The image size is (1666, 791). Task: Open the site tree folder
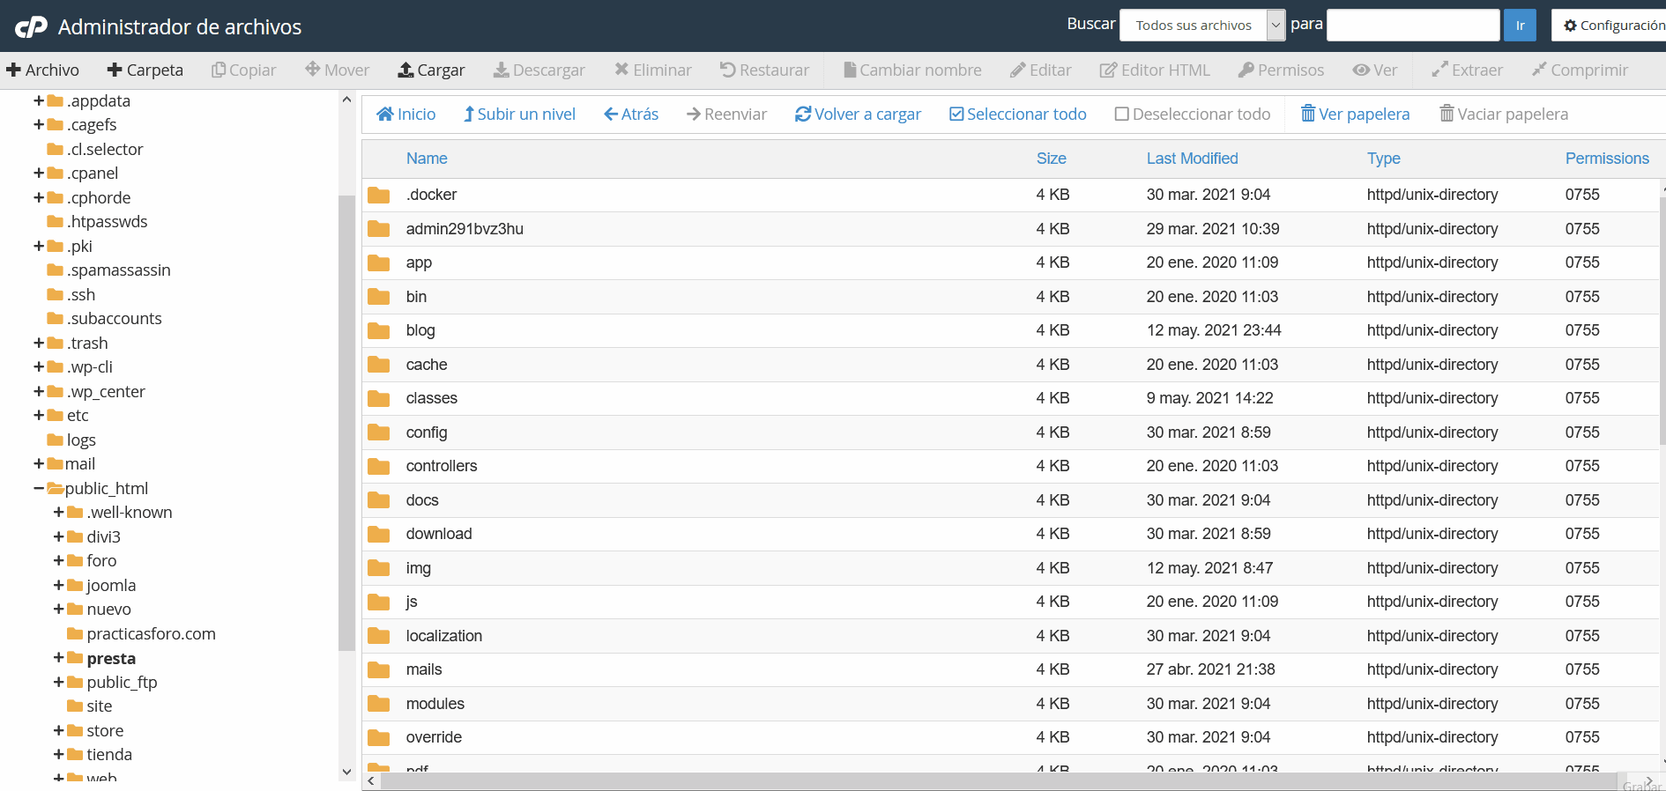(x=100, y=706)
